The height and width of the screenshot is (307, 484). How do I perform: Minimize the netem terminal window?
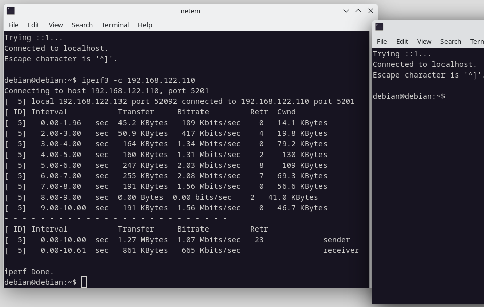346,11
